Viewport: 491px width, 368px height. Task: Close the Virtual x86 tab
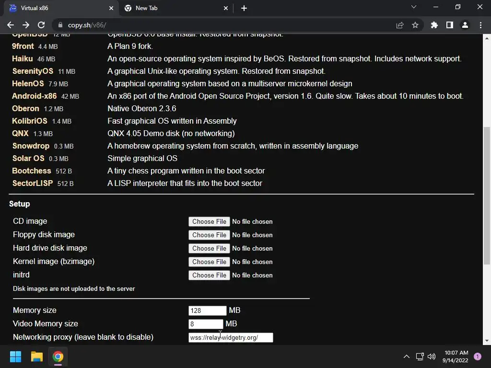coord(111,8)
